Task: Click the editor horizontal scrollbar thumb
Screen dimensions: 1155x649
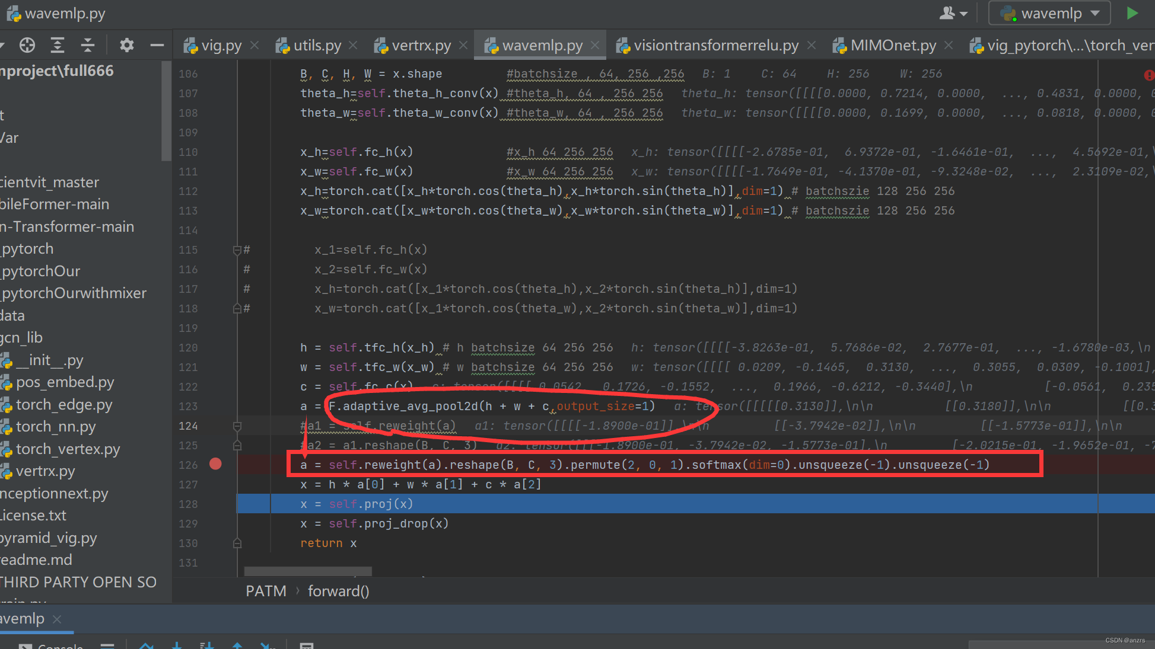Action: pyautogui.click(x=308, y=571)
